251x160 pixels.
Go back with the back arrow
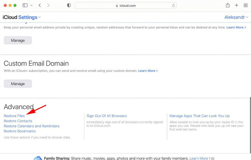pos(40,6)
